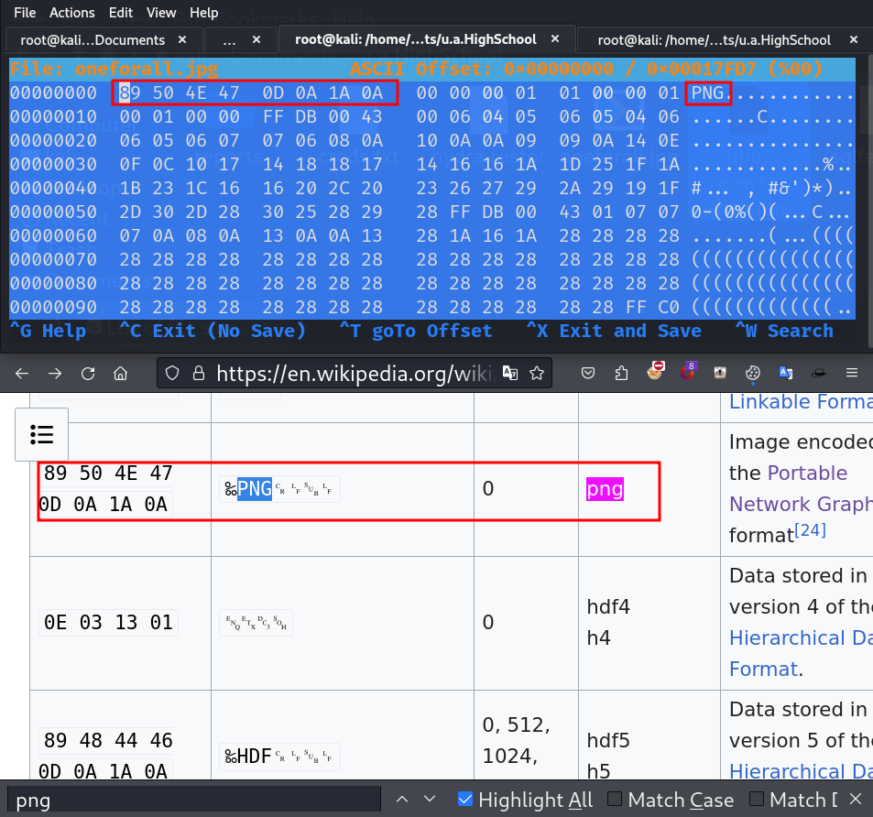
Task: Go to the browser home page
Action: tap(120, 373)
